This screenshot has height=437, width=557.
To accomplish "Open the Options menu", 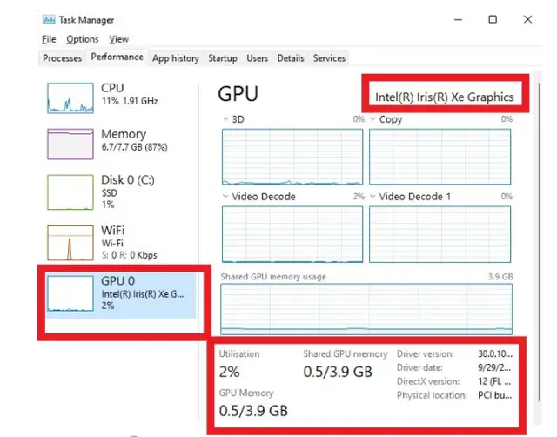I will point(83,39).
